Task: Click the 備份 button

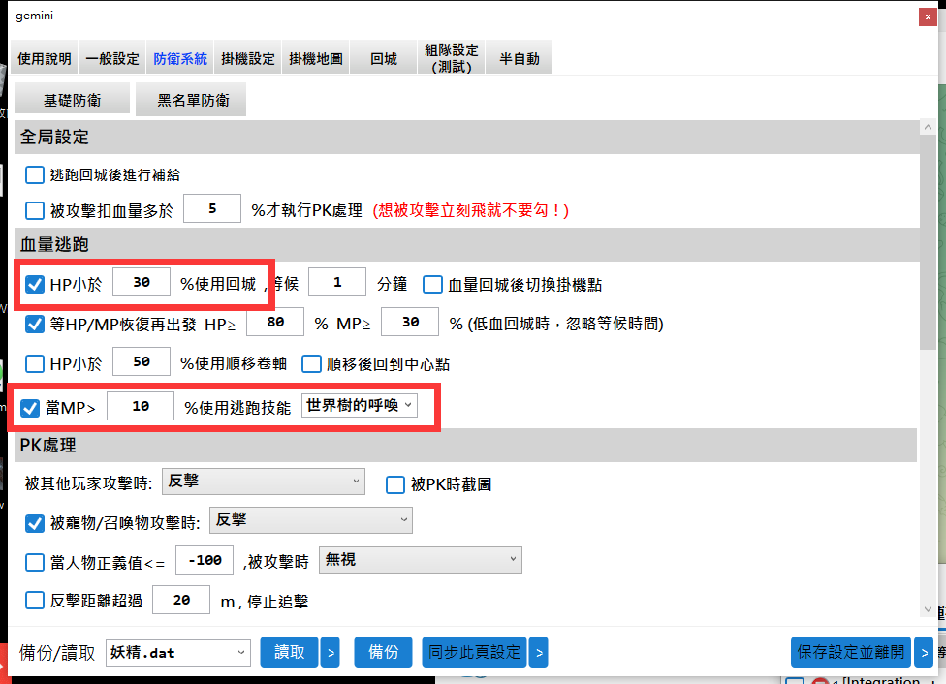Action: tap(383, 652)
